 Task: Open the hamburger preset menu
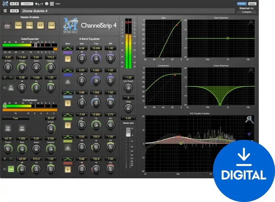tap(5, 11)
